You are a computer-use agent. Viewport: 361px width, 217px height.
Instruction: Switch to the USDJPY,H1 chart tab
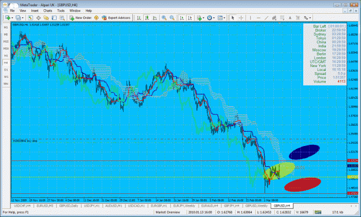pos(92,205)
